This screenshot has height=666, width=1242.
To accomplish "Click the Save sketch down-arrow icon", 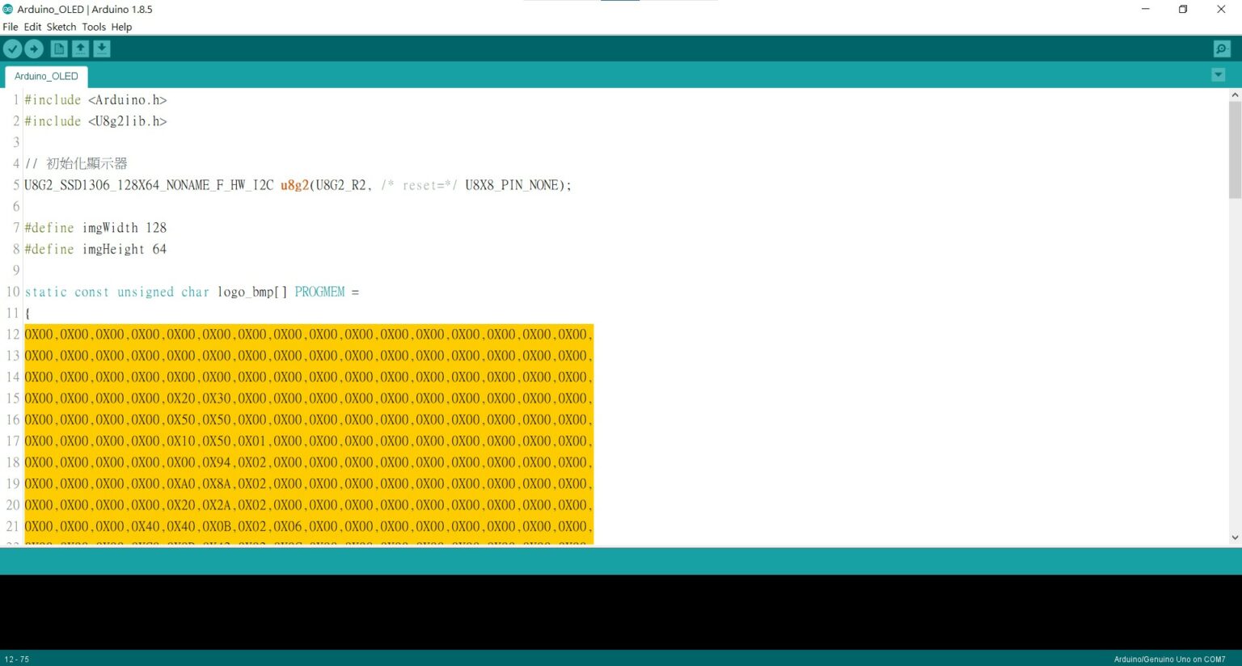I will point(102,49).
